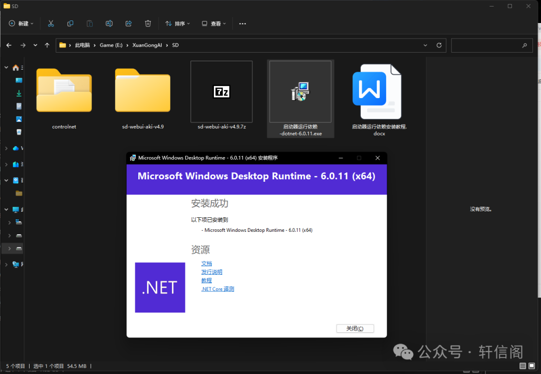The height and width of the screenshot is (374, 541).
Task: Click the Copy icon in toolbar
Action: (x=70, y=24)
